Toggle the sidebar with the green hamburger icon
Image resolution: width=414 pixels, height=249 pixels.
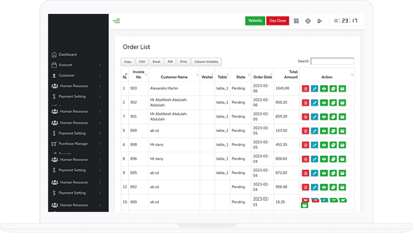pos(116,21)
